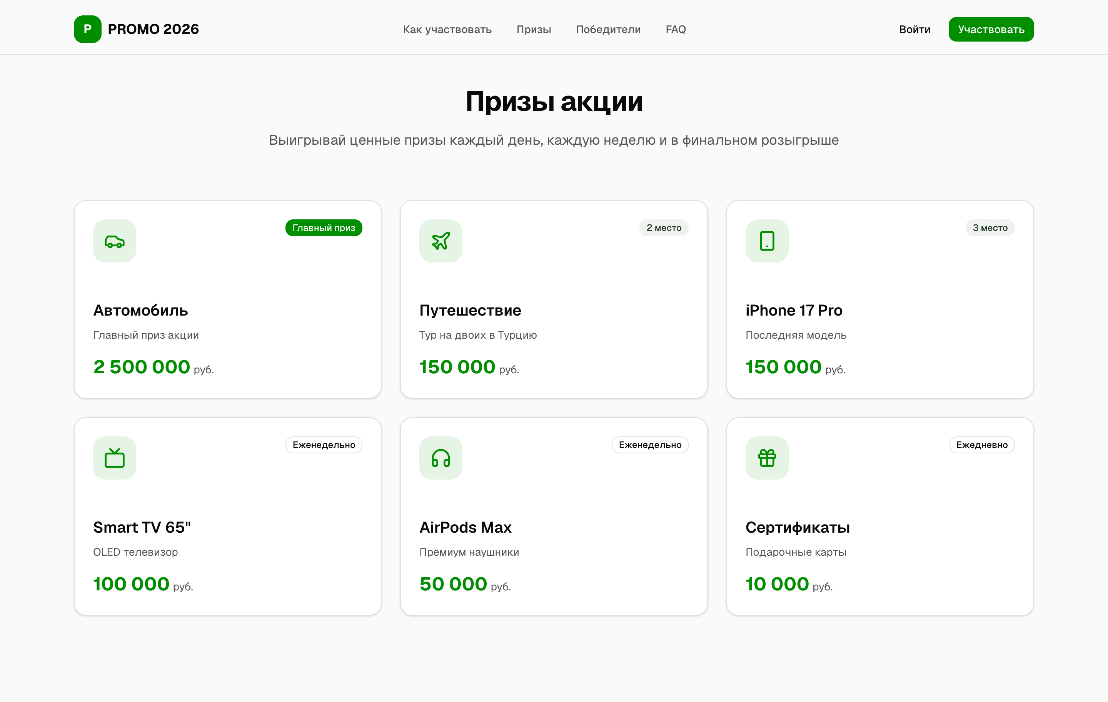Click the OLED телевизор description
Screen dimensions: 1108x702
(x=135, y=552)
